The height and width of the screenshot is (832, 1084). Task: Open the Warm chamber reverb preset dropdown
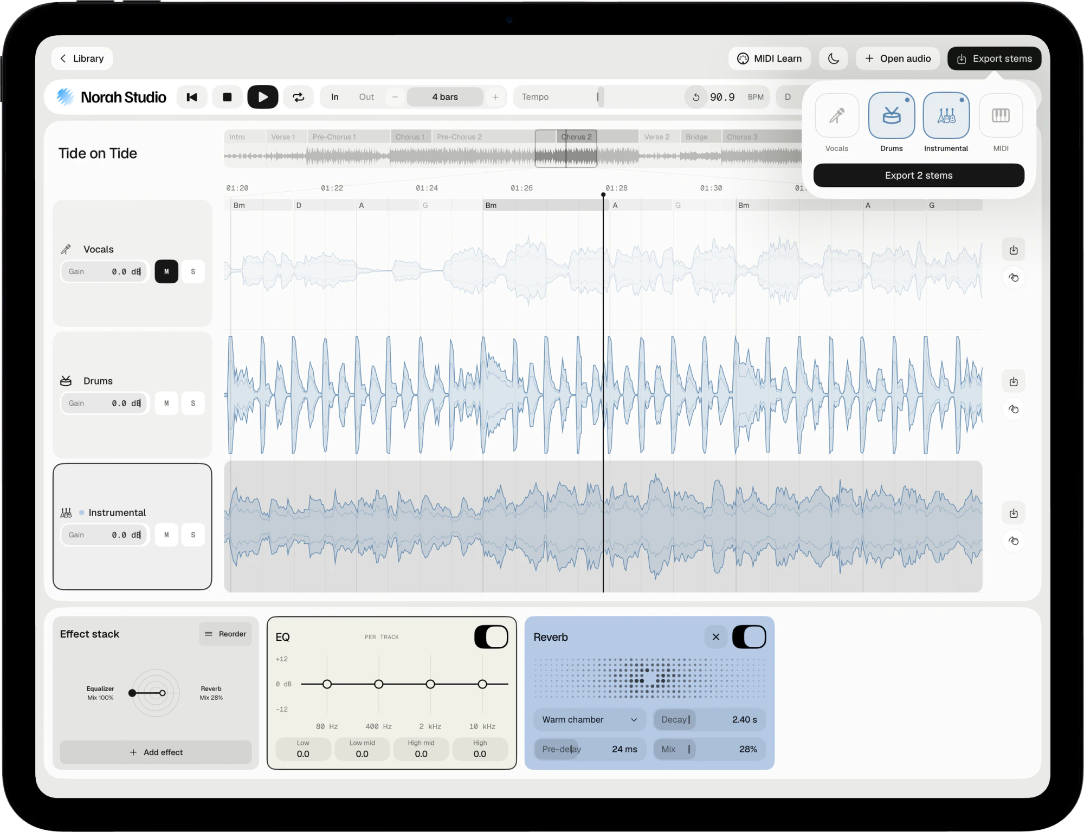click(590, 719)
